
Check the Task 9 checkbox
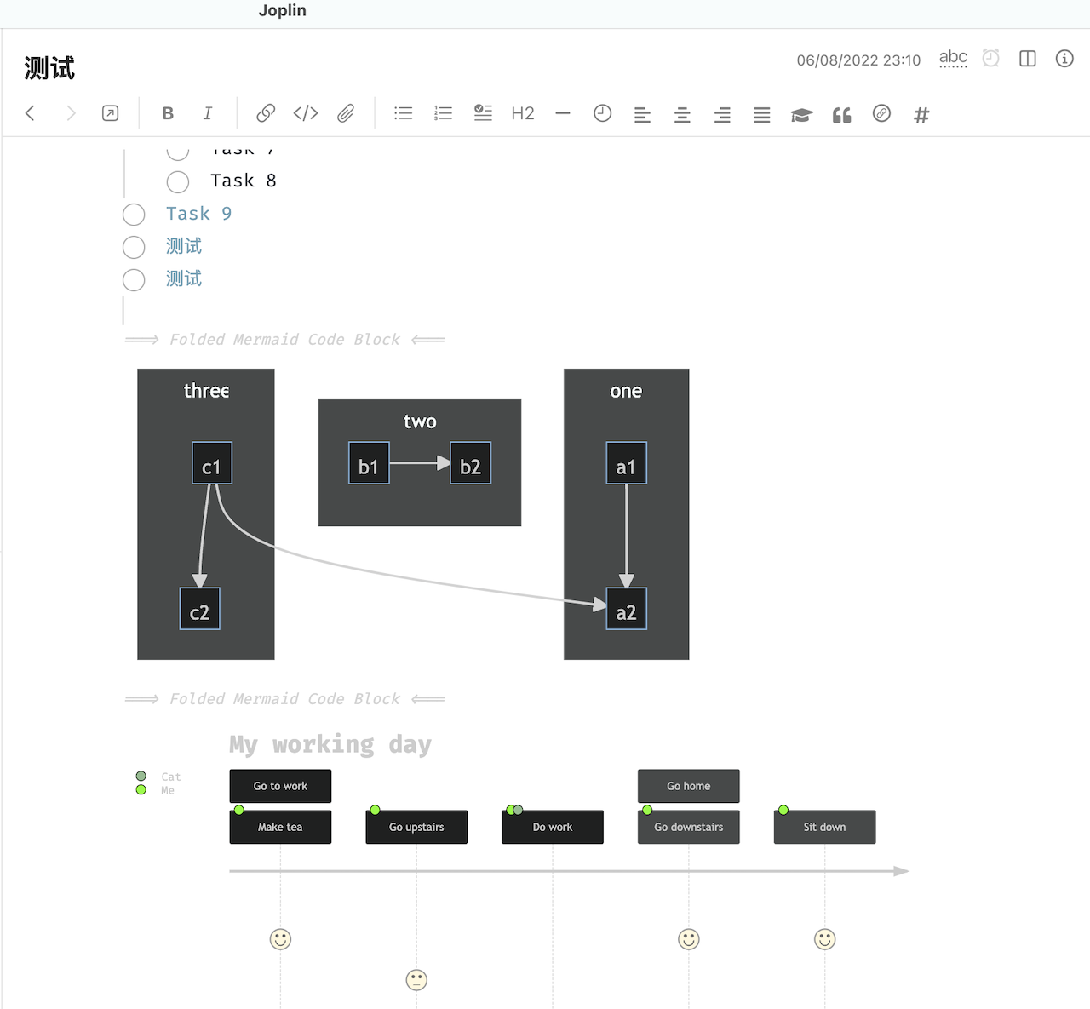(x=134, y=215)
